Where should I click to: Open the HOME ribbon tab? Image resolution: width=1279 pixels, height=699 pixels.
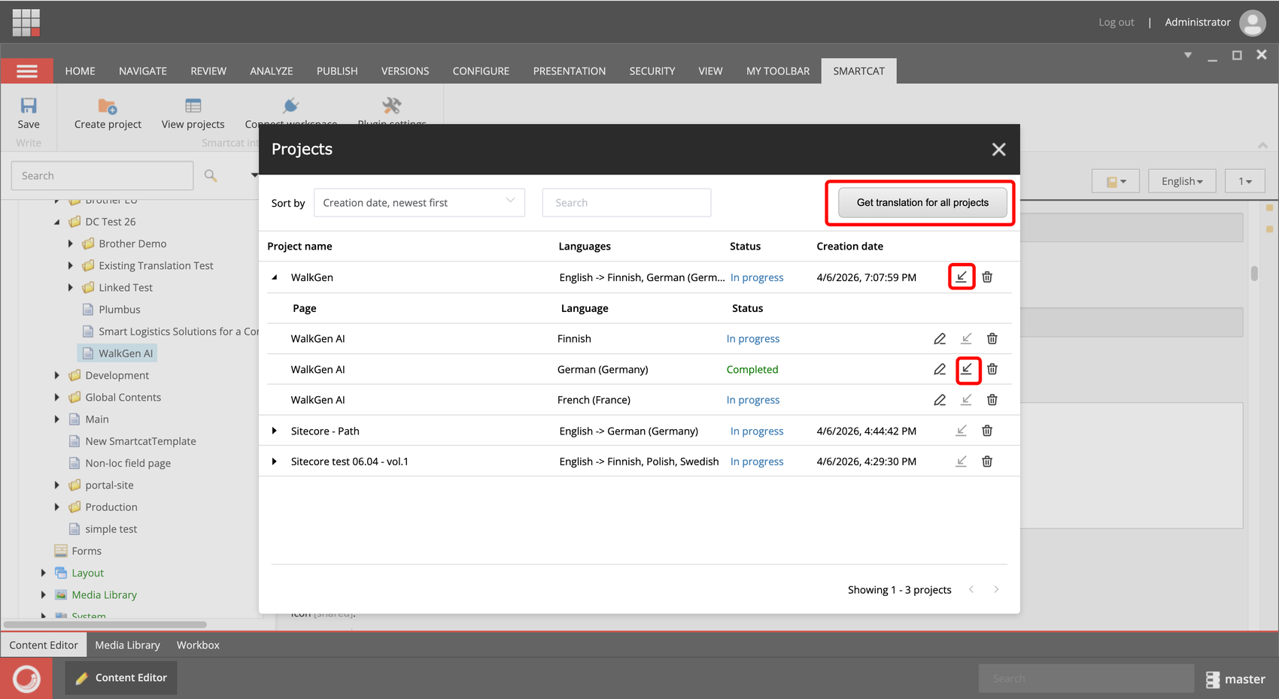pyautogui.click(x=80, y=71)
